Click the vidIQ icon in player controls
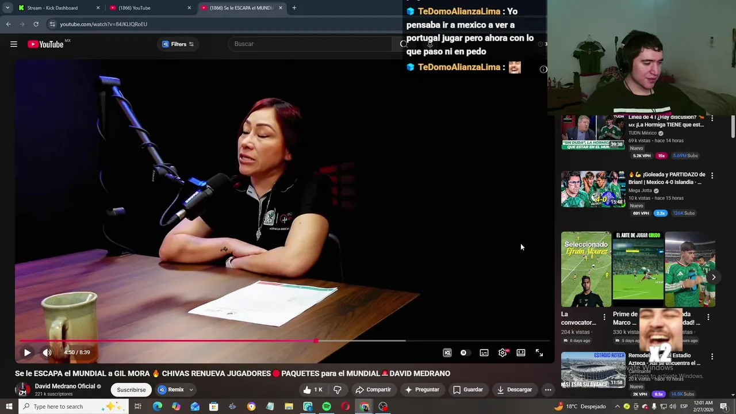The height and width of the screenshot is (414, 736). tap(447, 352)
